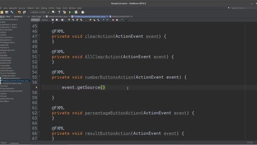Click the Debug Project icon
The width and height of the screenshot is (257, 145).
pos(76,12)
